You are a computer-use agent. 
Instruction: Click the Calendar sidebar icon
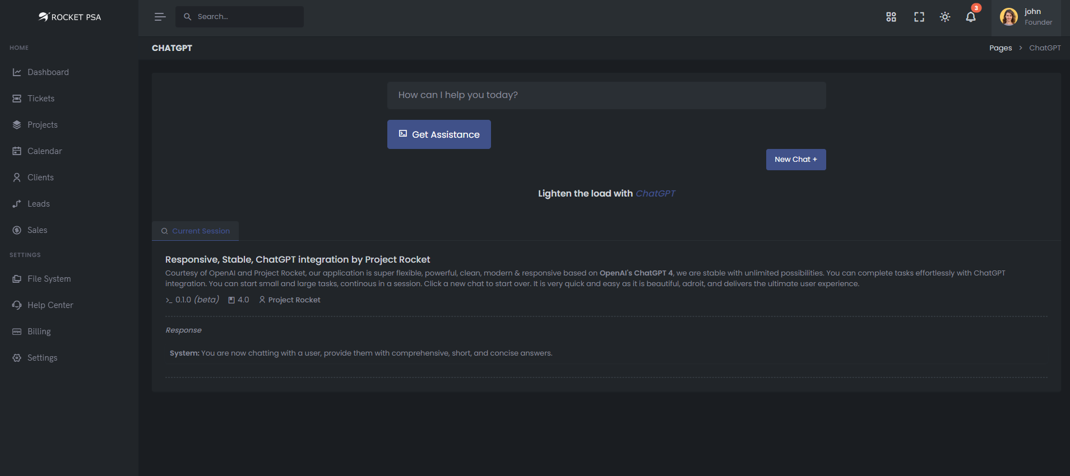[17, 151]
